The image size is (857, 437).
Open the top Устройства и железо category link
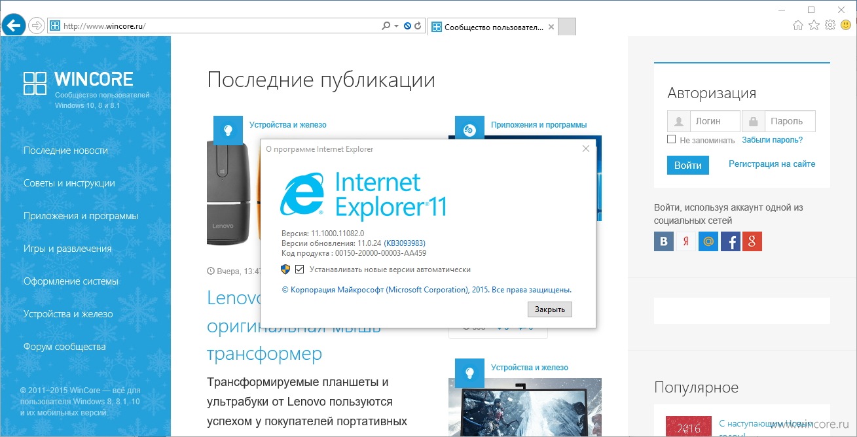(x=287, y=125)
